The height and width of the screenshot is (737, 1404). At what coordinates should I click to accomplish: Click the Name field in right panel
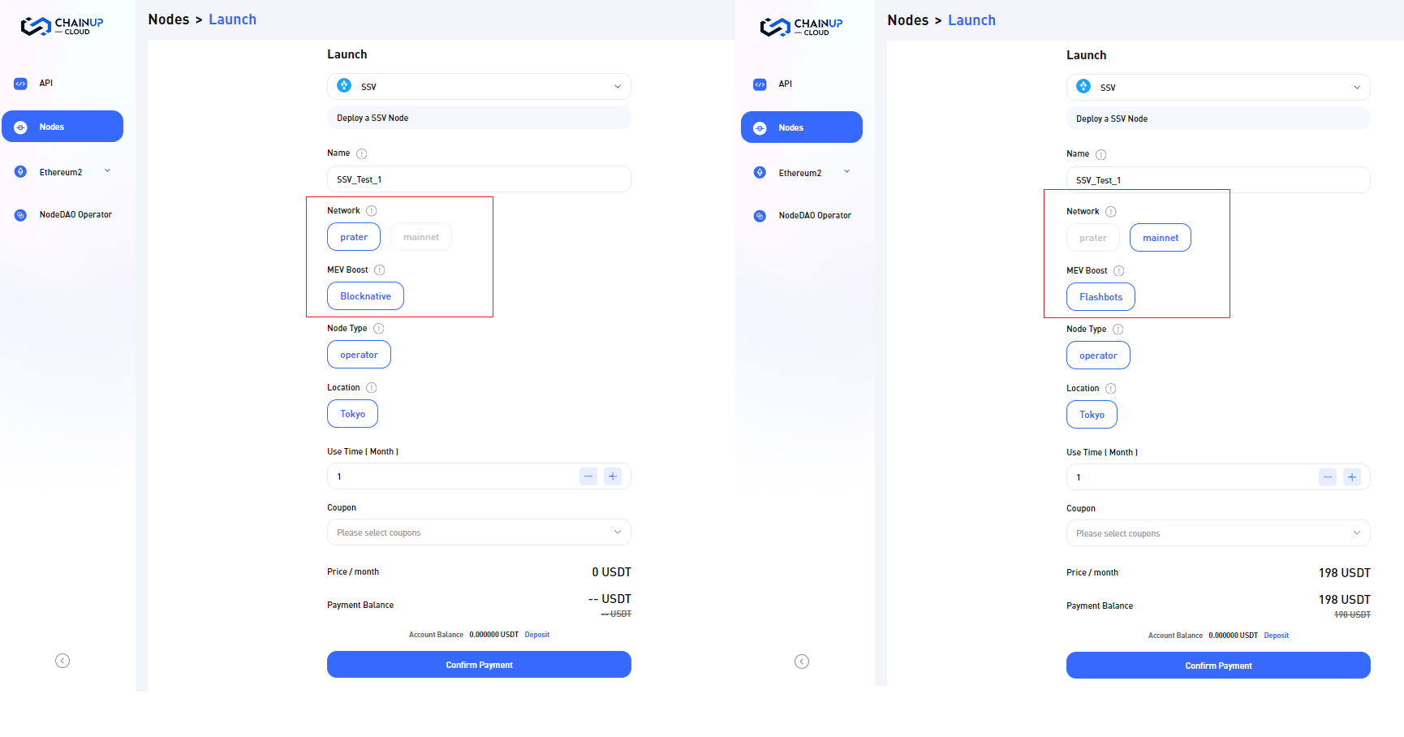(x=1218, y=180)
